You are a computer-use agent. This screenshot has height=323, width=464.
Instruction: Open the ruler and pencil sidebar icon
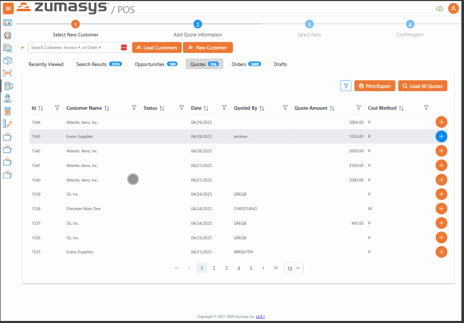coord(7,124)
